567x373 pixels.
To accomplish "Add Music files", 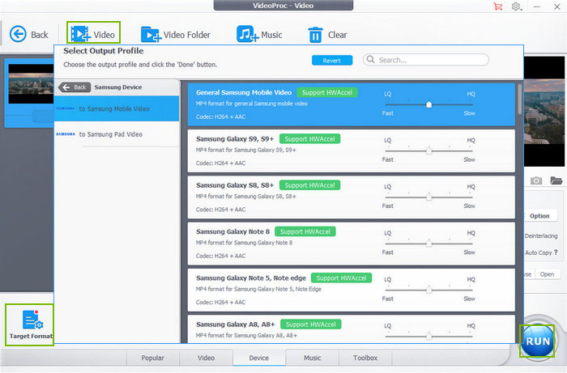I will tap(259, 35).
